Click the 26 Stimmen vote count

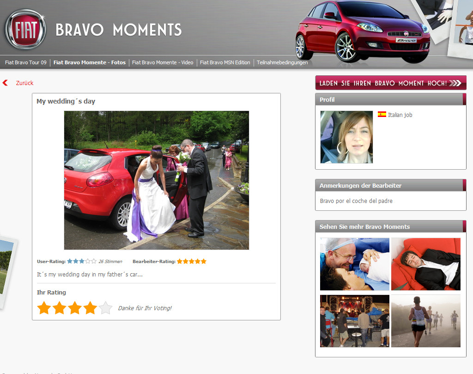[110, 261]
